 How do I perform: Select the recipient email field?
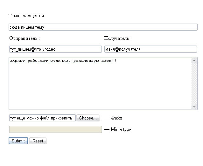point(150,49)
